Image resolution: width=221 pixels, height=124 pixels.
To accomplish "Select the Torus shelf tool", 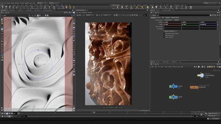I will pos(13,7).
